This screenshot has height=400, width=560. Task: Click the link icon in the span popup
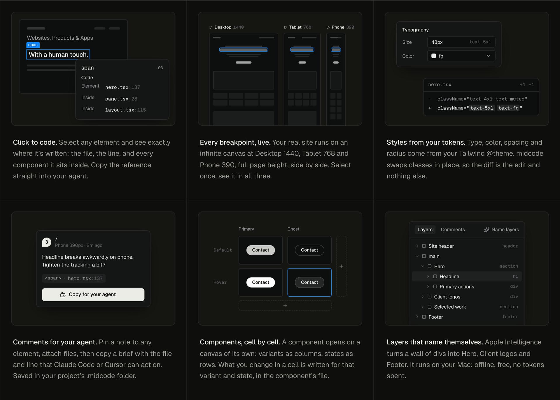pos(160,68)
